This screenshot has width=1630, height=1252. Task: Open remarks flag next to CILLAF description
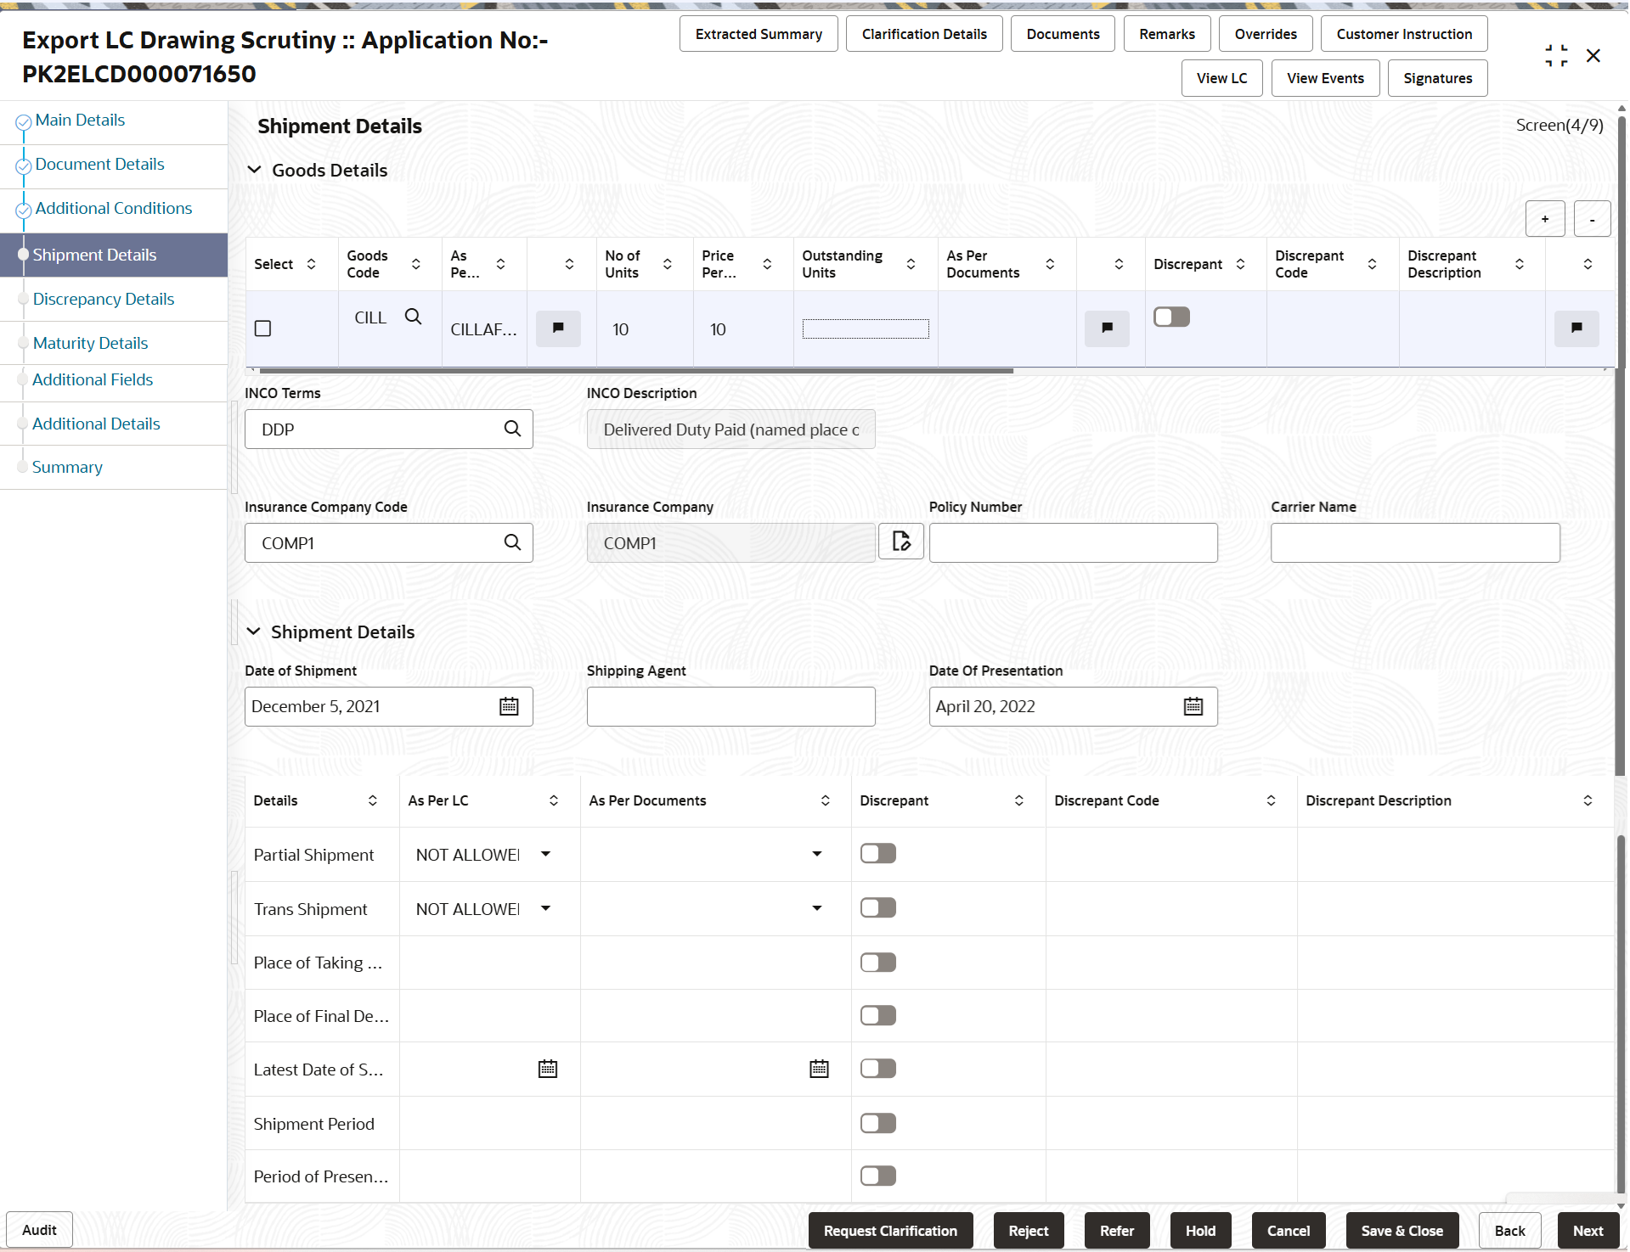[x=558, y=328]
